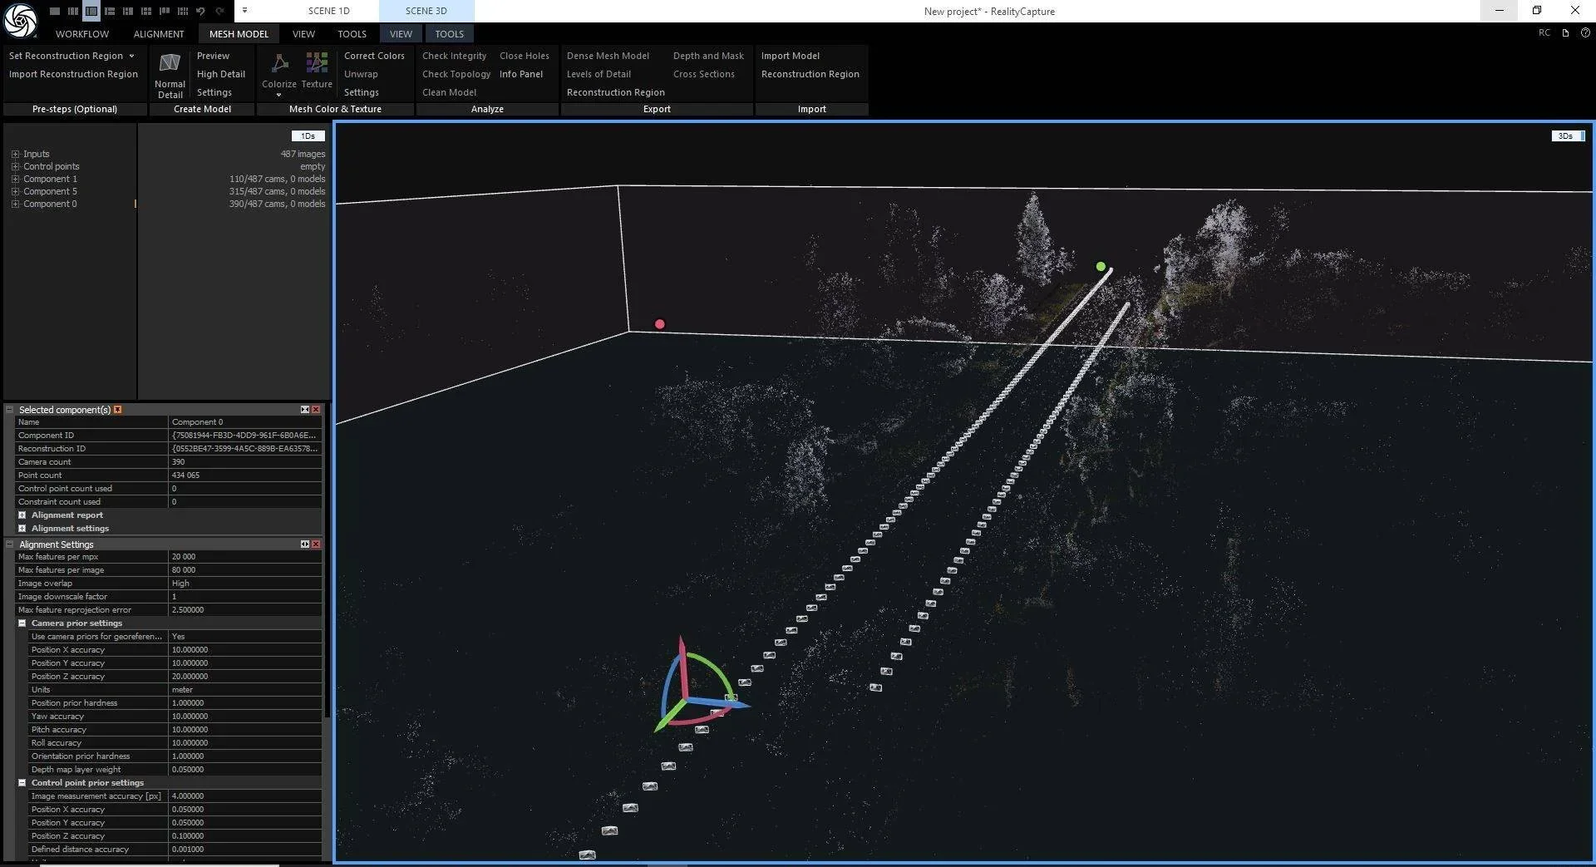Open the WORKFLOW ribbon tab
1596x867 pixels.
[82, 34]
